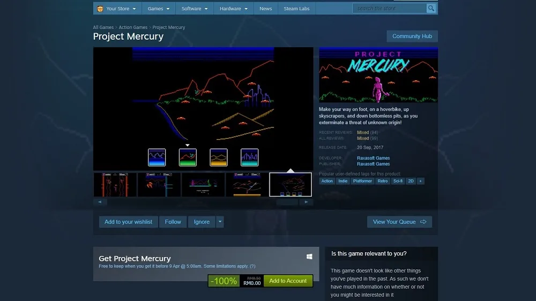The width and height of the screenshot is (536, 301).
Task: Open the Ignore options dropdown arrow
Action: (220, 222)
